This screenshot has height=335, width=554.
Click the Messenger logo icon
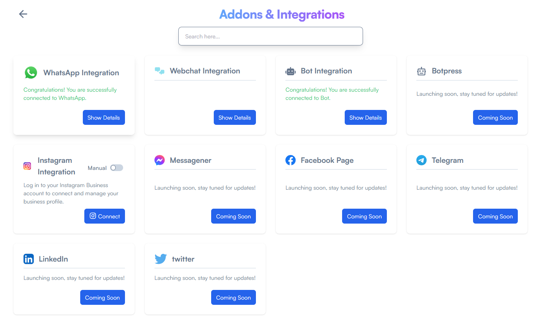tap(160, 160)
